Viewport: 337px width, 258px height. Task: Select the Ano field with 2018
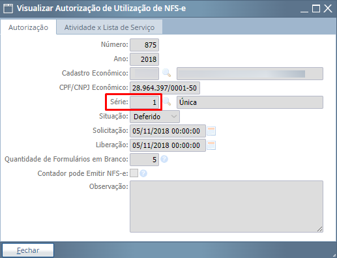pyautogui.click(x=144, y=59)
